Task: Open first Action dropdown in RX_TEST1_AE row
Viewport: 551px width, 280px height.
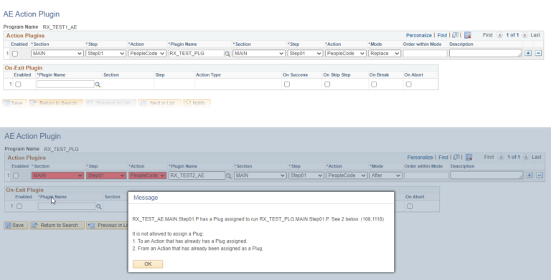Action: coord(147,53)
